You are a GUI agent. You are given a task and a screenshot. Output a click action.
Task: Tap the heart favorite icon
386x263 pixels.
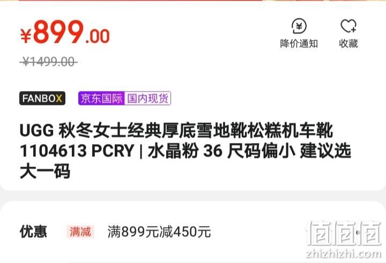pos(348,26)
